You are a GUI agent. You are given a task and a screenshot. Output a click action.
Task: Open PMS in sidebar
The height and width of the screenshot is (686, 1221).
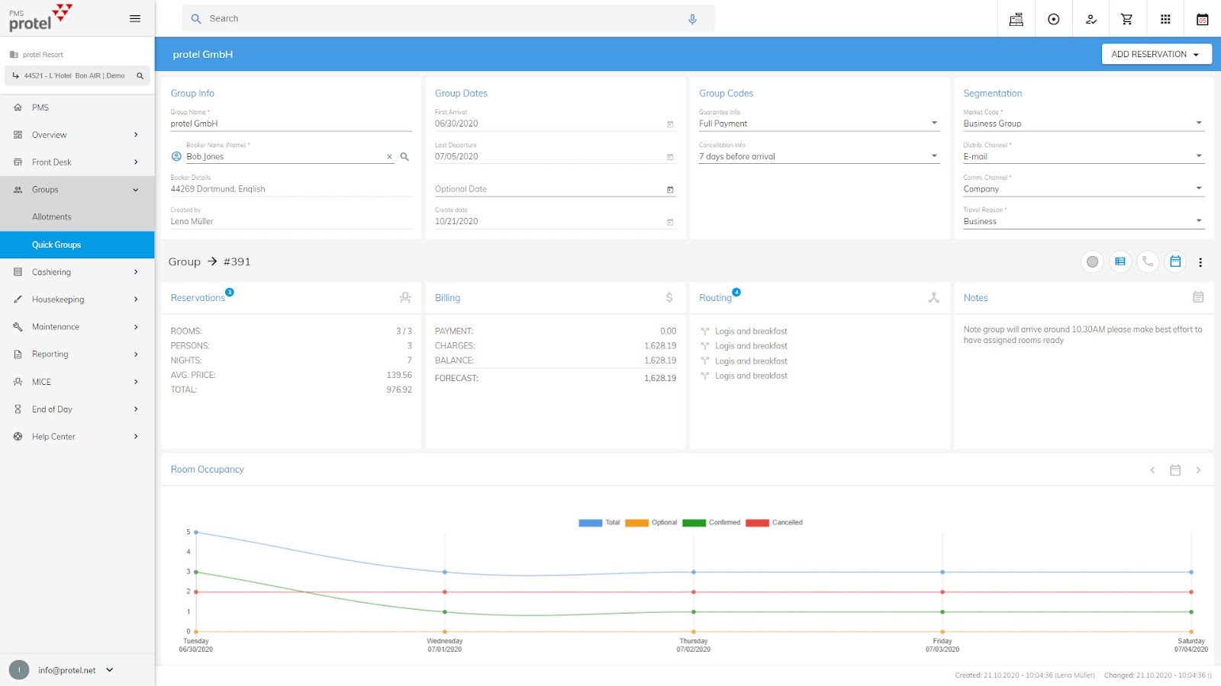coord(77,107)
